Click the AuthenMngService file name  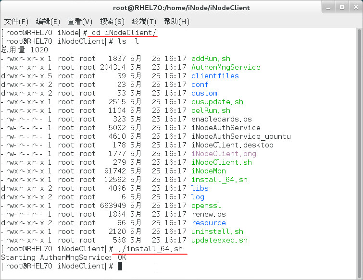pos(225,67)
